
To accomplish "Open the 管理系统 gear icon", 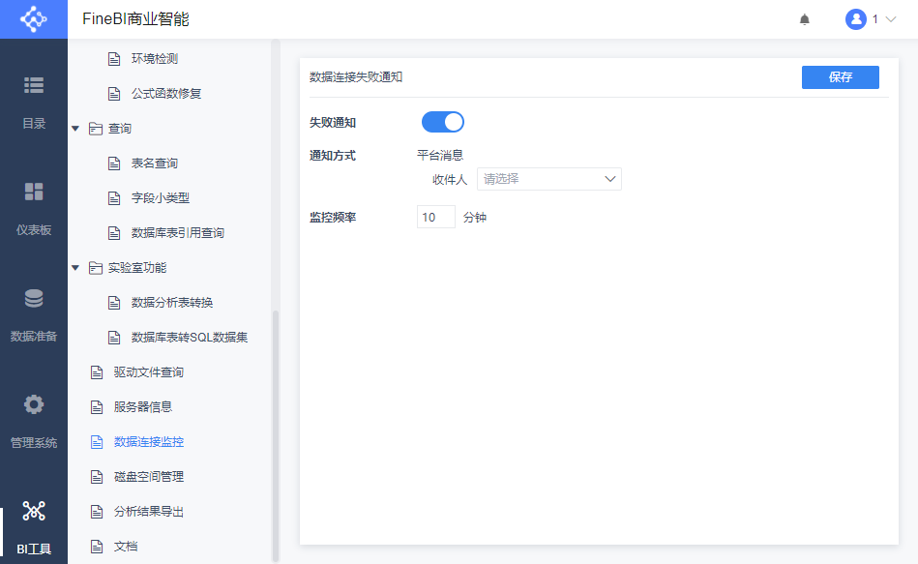I will tap(34, 404).
